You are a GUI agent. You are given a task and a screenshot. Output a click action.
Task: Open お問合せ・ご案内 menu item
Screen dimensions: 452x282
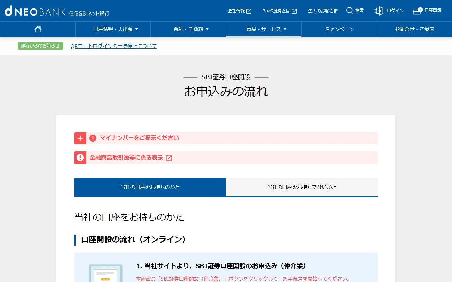415,29
